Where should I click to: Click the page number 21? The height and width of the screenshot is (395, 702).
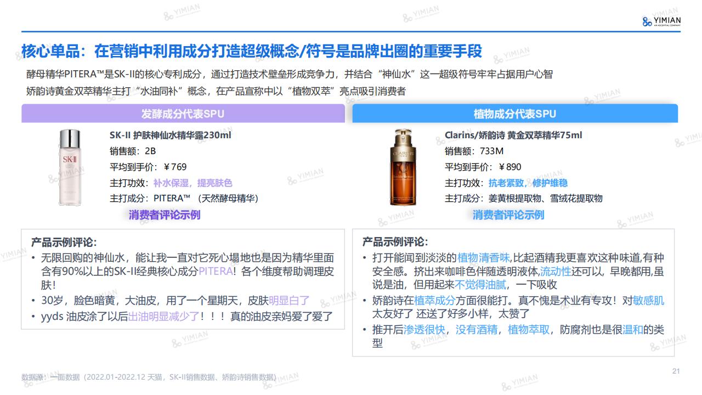point(676,371)
